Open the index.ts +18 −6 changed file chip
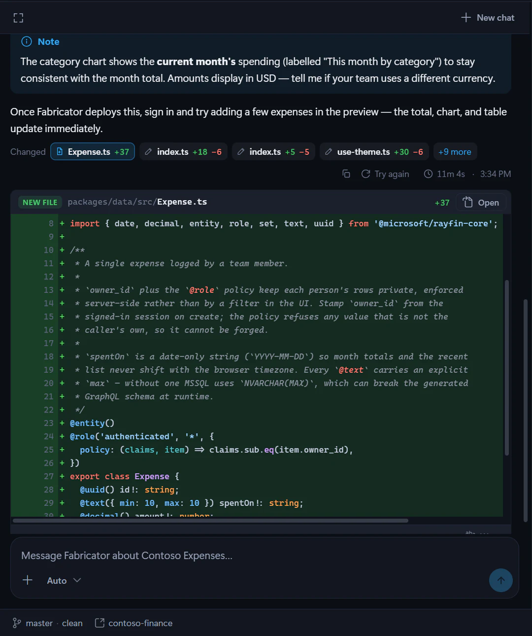The image size is (532, 636). [x=183, y=152]
